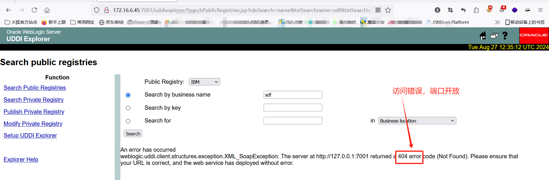Reload the current browser page
The image size is (549, 180).
pyautogui.click(x=34, y=10)
